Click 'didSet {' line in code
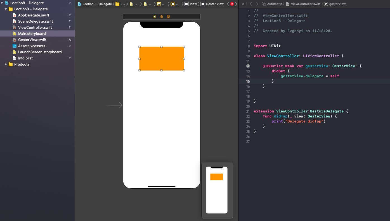Image resolution: width=390 pixels, height=221 pixels. pyautogui.click(x=281, y=71)
